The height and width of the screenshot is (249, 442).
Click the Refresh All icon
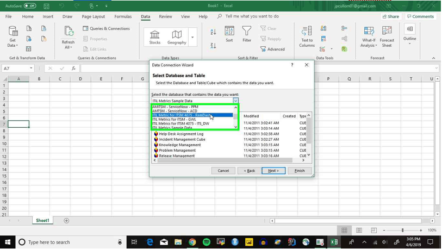69,32
